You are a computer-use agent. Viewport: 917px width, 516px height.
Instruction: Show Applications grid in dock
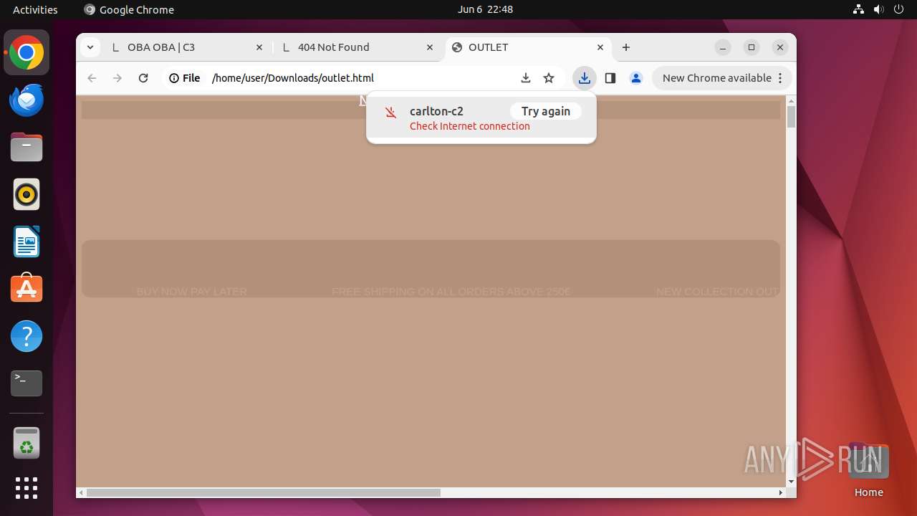27,488
